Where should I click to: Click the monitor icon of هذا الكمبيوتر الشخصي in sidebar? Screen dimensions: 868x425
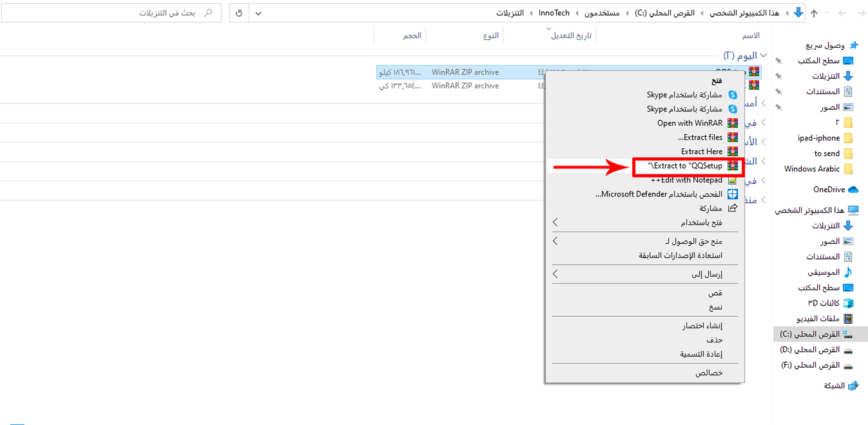pos(853,211)
